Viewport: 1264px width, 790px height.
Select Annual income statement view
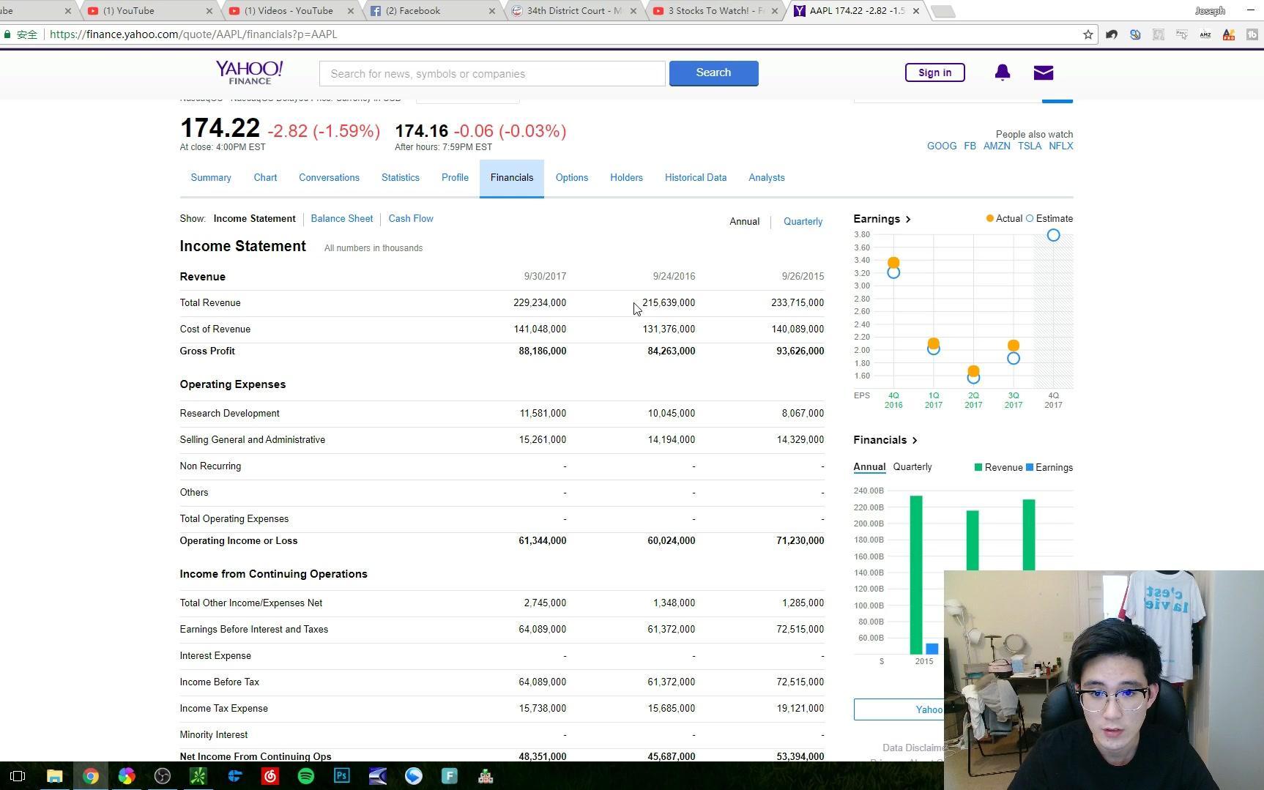[x=744, y=222]
